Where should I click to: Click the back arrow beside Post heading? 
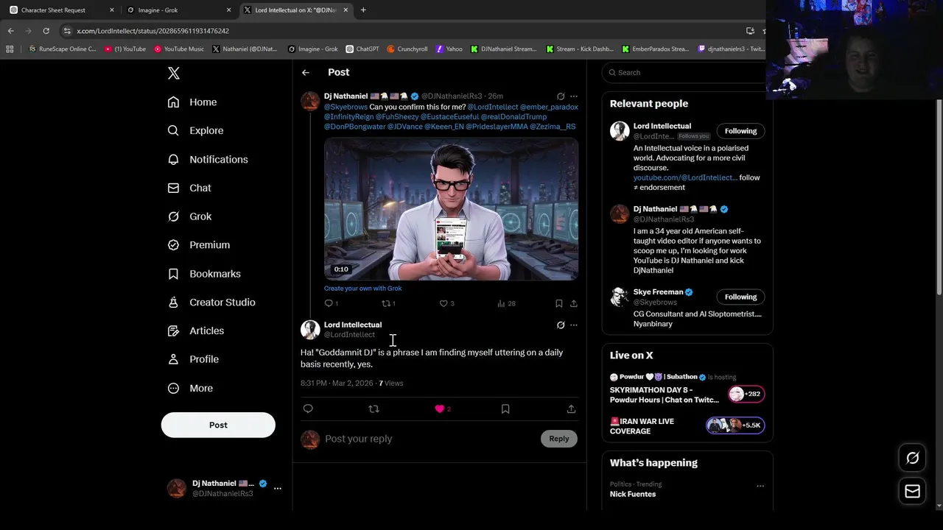tap(306, 72)
